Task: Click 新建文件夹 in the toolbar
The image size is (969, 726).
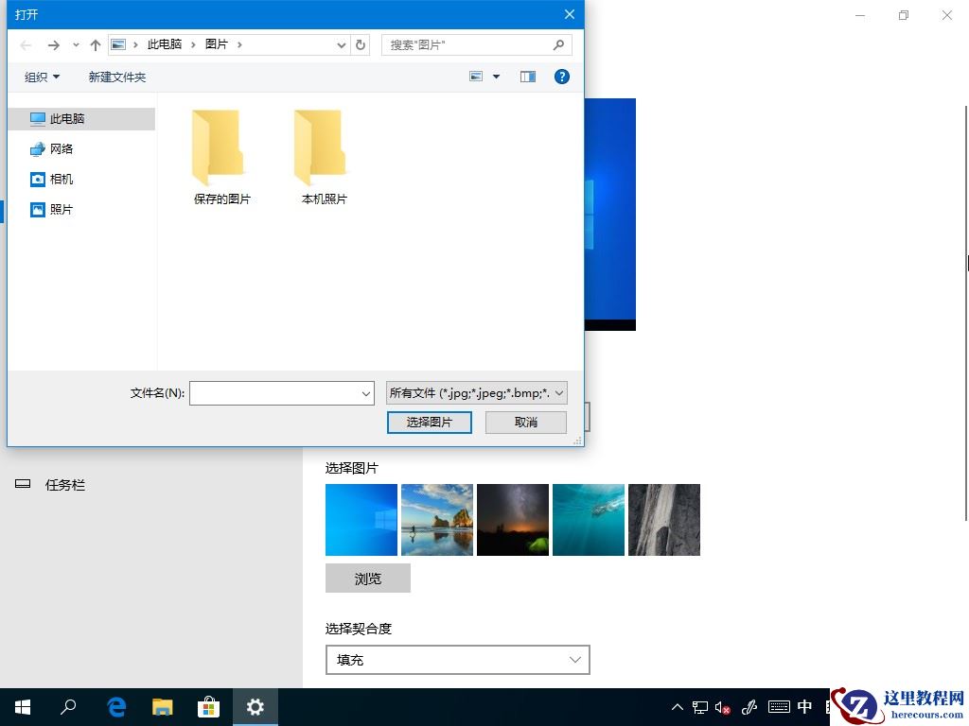Action: [x=117, y=77]
